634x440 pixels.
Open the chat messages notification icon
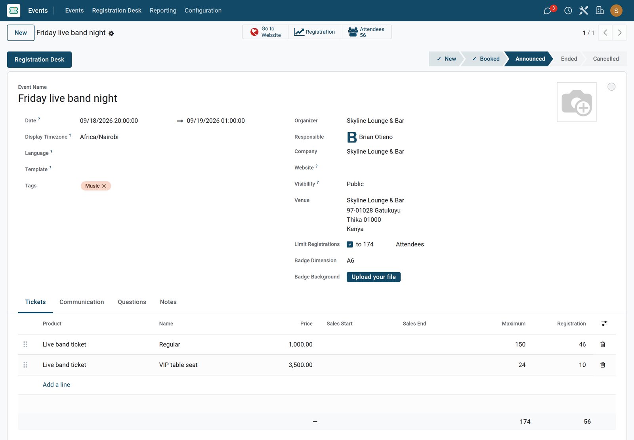pyautogui.click(x=548, y=10)
